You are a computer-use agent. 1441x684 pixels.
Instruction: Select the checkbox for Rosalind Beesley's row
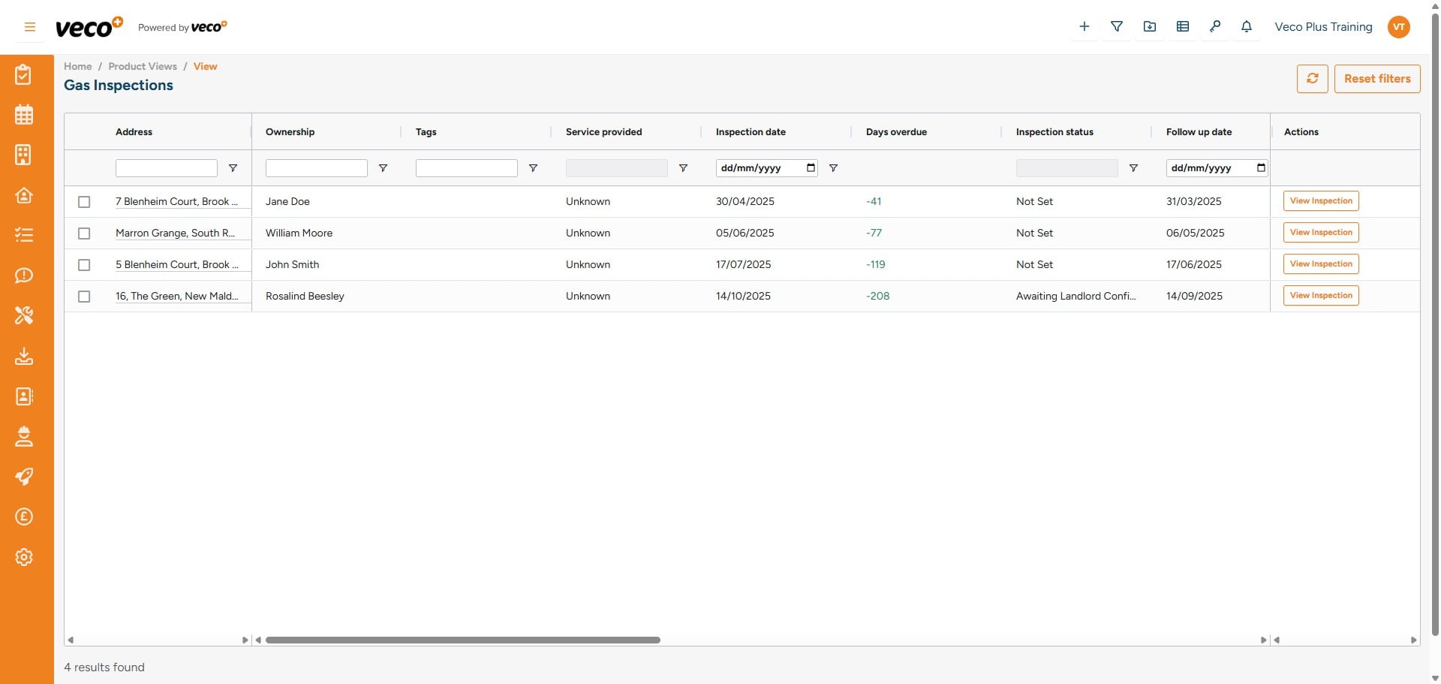point(84,296)
